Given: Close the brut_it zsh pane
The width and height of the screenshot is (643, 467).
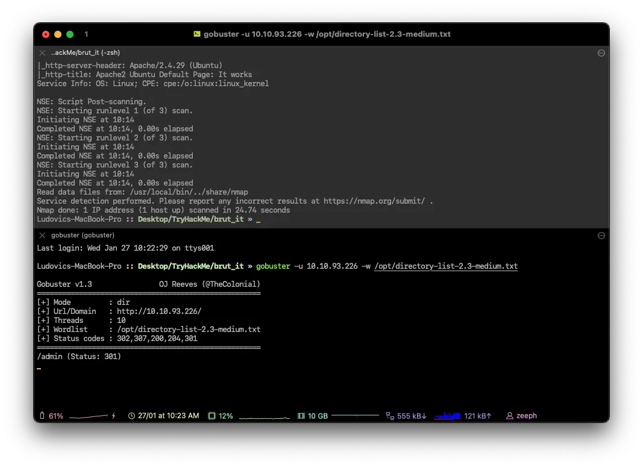Looking at the screenshot, I should click(42, 53).
